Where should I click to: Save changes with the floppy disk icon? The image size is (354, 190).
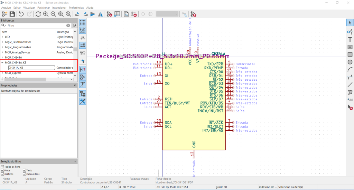(x=12, y=14)
